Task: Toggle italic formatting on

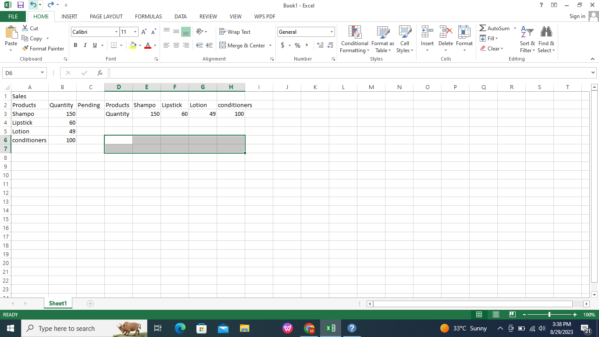Action: pyautogui.click(x=85, y=45)
